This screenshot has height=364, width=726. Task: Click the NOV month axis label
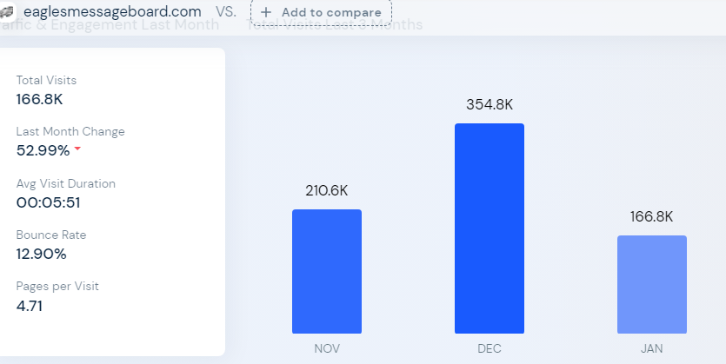click(x=327, y=348)
